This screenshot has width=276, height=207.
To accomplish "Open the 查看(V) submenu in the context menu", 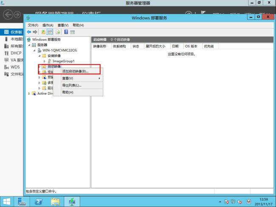I will click(x=78, y=78).
